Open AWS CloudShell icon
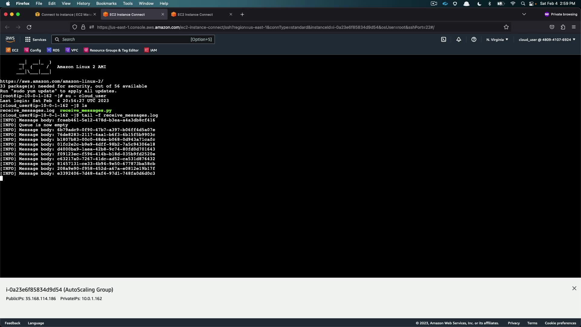The height and width of the screenshot is (327, 581). click(444, 40)
